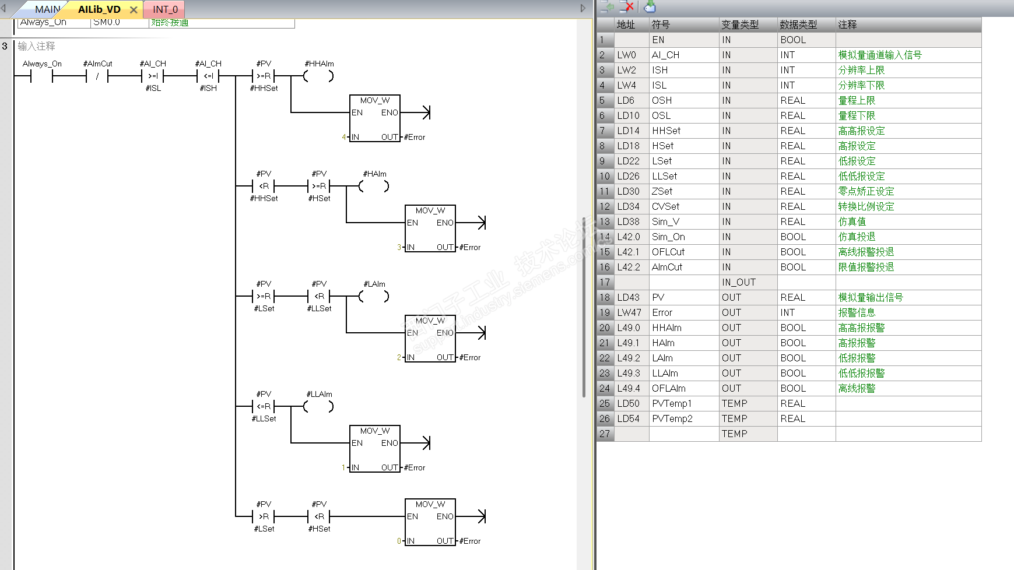The image size is (1014, 570).
Task: Click the 'LW0' address cell
Action: click(631, 55)
